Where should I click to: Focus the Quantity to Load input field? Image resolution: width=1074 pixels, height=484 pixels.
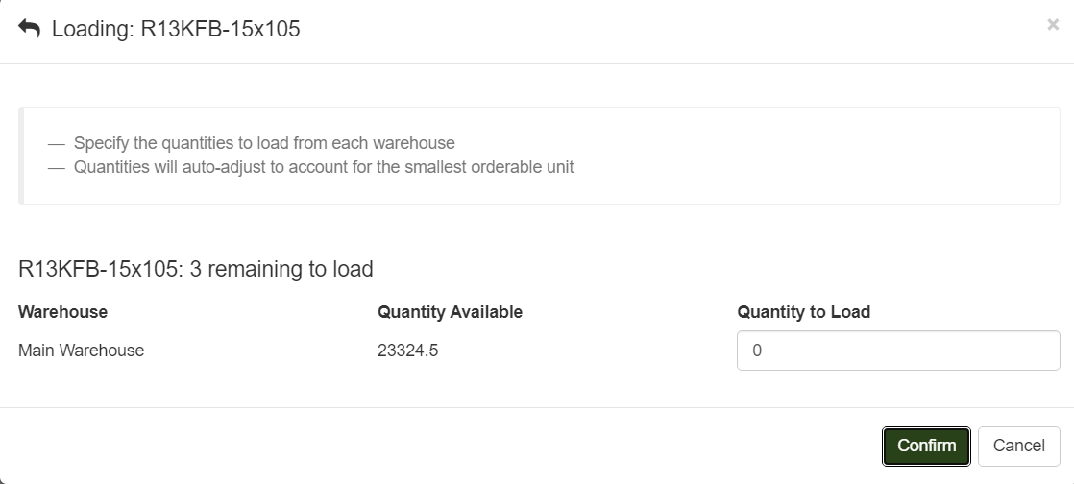898,351
